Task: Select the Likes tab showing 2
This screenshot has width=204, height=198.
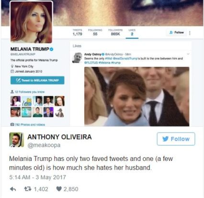Action: coord(132,33)
